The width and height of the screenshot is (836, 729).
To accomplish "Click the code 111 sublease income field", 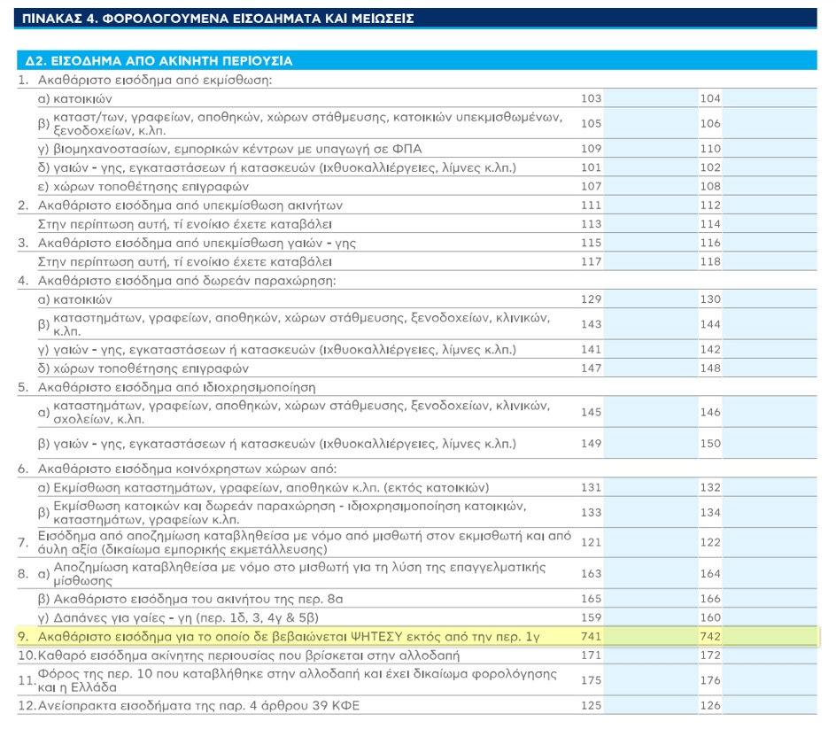I will click(650, 205).
